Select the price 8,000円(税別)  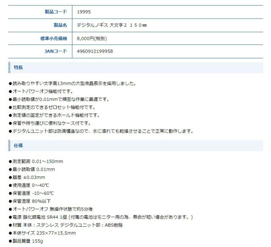[92, 38]
